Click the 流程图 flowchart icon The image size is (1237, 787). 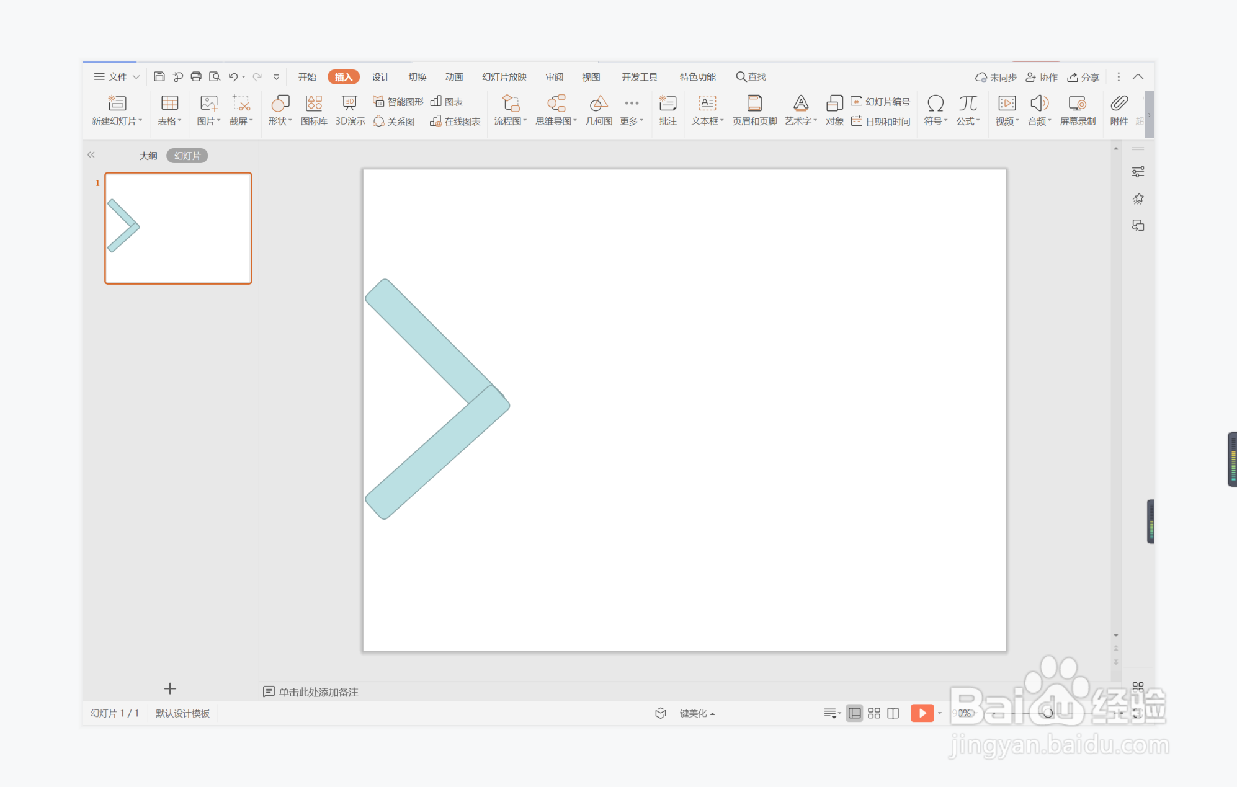511,103
